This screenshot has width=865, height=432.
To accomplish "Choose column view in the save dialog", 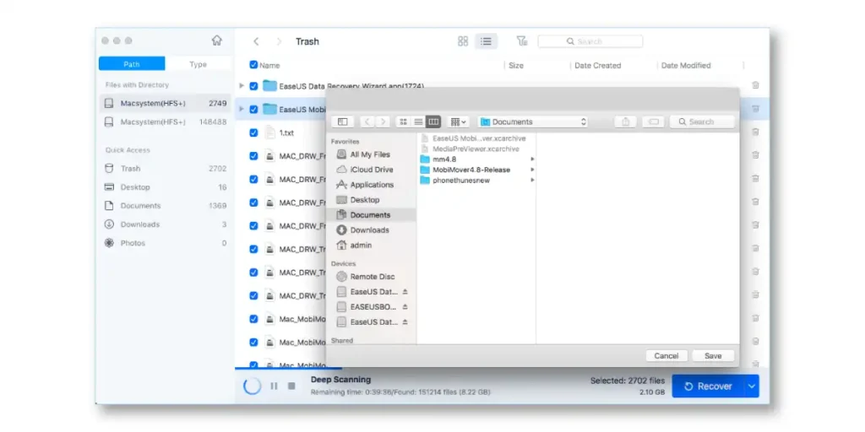I will pos(433,121).
